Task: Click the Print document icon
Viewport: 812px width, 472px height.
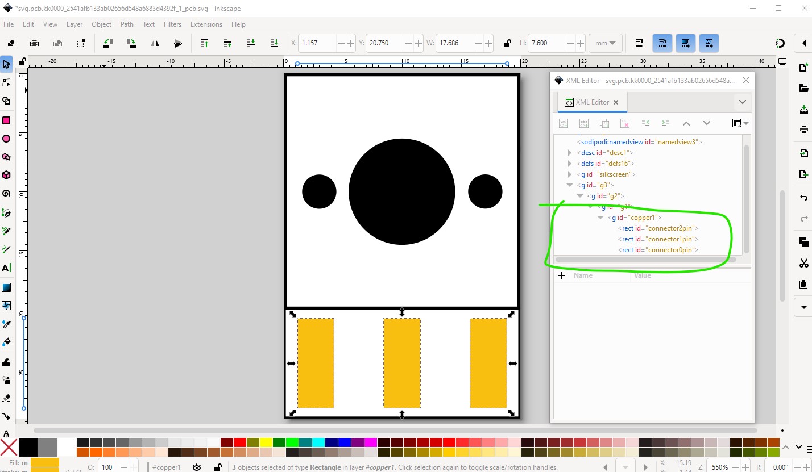Action: (803, 130)
